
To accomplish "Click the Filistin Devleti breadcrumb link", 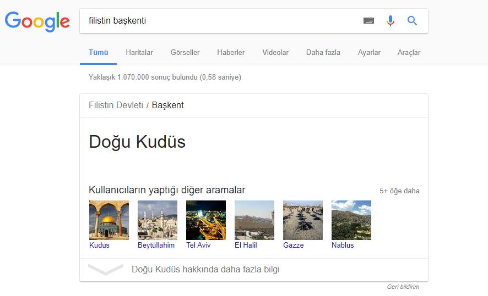I will 116,105.
